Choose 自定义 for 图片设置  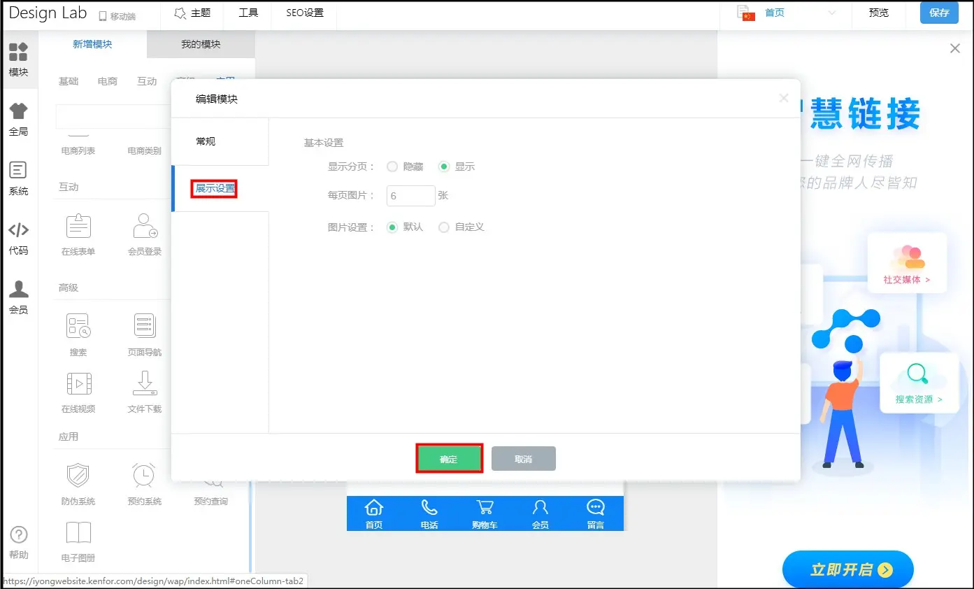coord(443,227)
